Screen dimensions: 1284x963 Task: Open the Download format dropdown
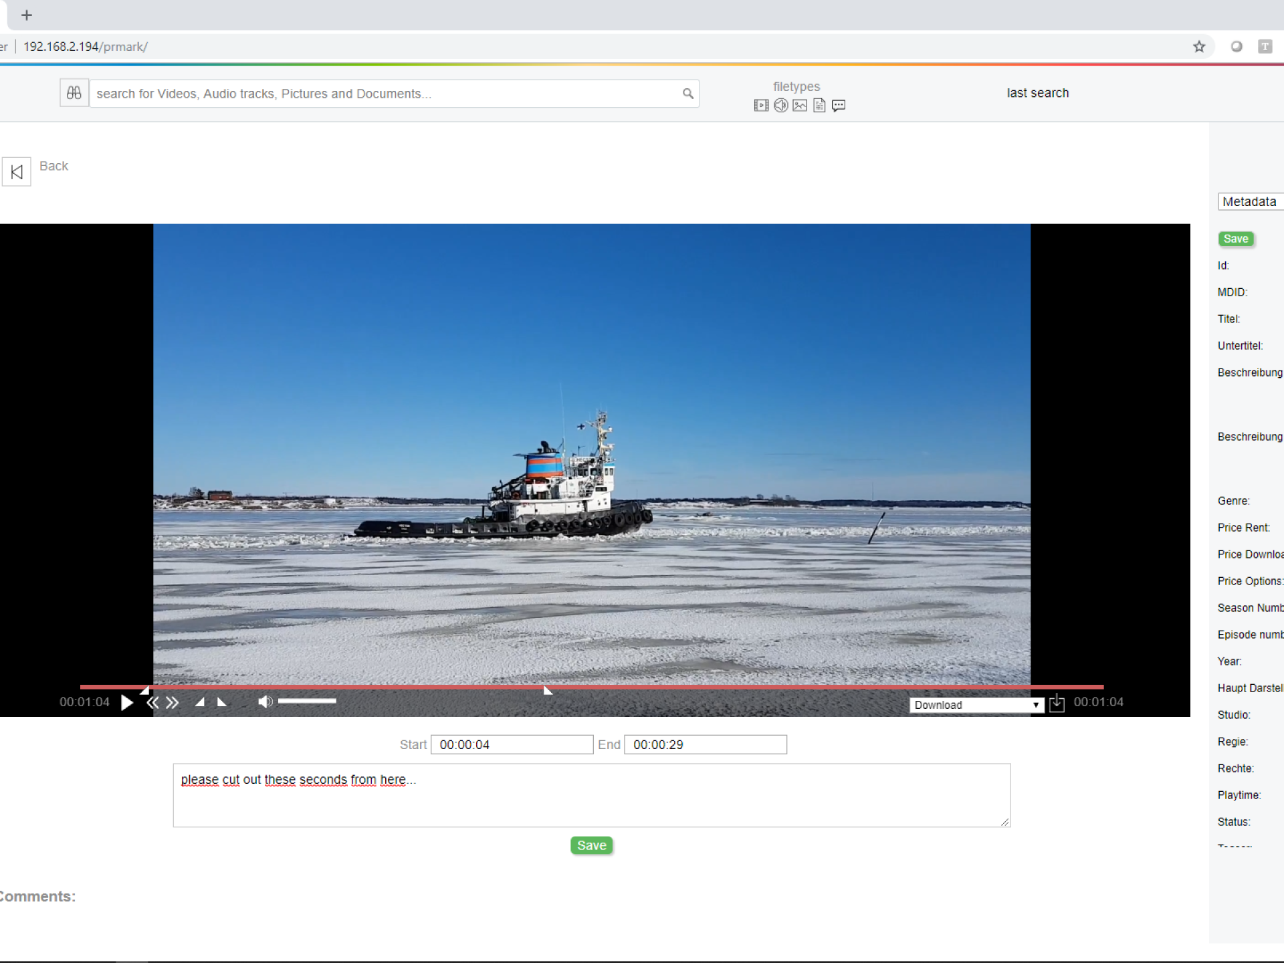pos(976,705)
